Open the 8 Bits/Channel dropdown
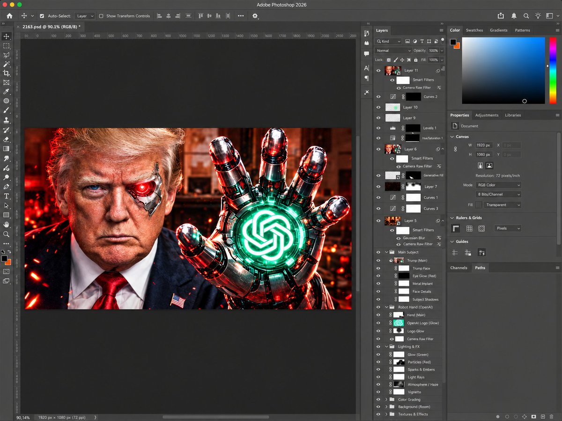Viewport: 562px width, 421px height. point(499,194)
